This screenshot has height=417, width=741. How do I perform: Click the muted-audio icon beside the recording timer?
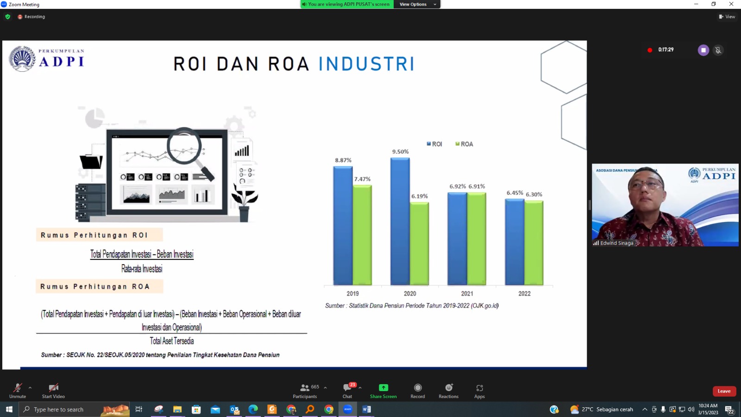[718, 50]
